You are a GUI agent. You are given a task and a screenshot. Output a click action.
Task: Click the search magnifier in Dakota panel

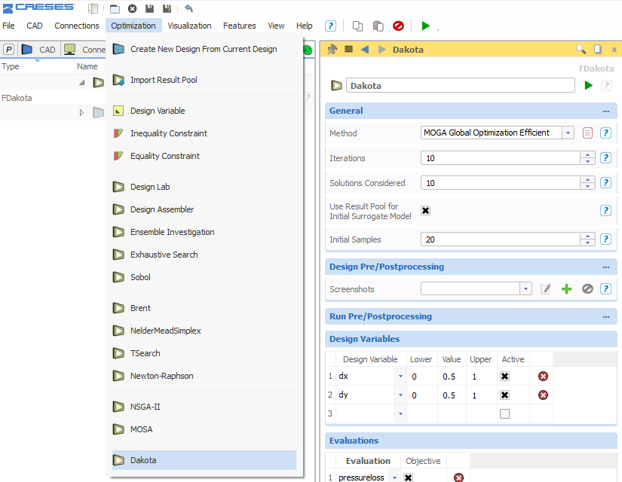[x=581, y=50]
